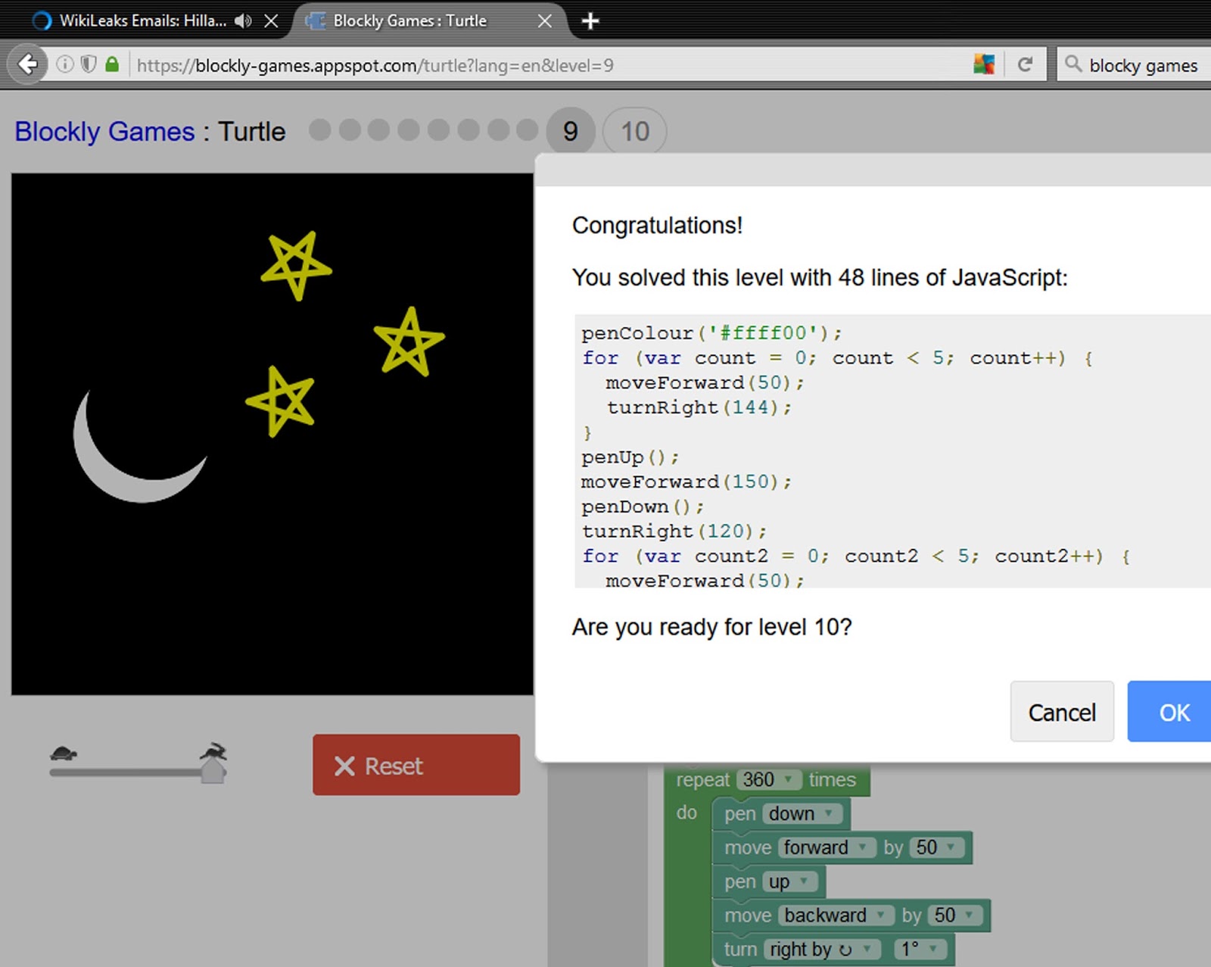This screenshot has width=1211, height=967.
Task: Click the 'moveForward(150);' code line
Action: 686,482
